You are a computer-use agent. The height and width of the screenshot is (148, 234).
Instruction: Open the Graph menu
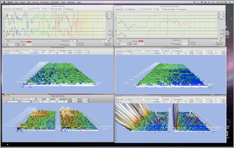click(22, 2)
